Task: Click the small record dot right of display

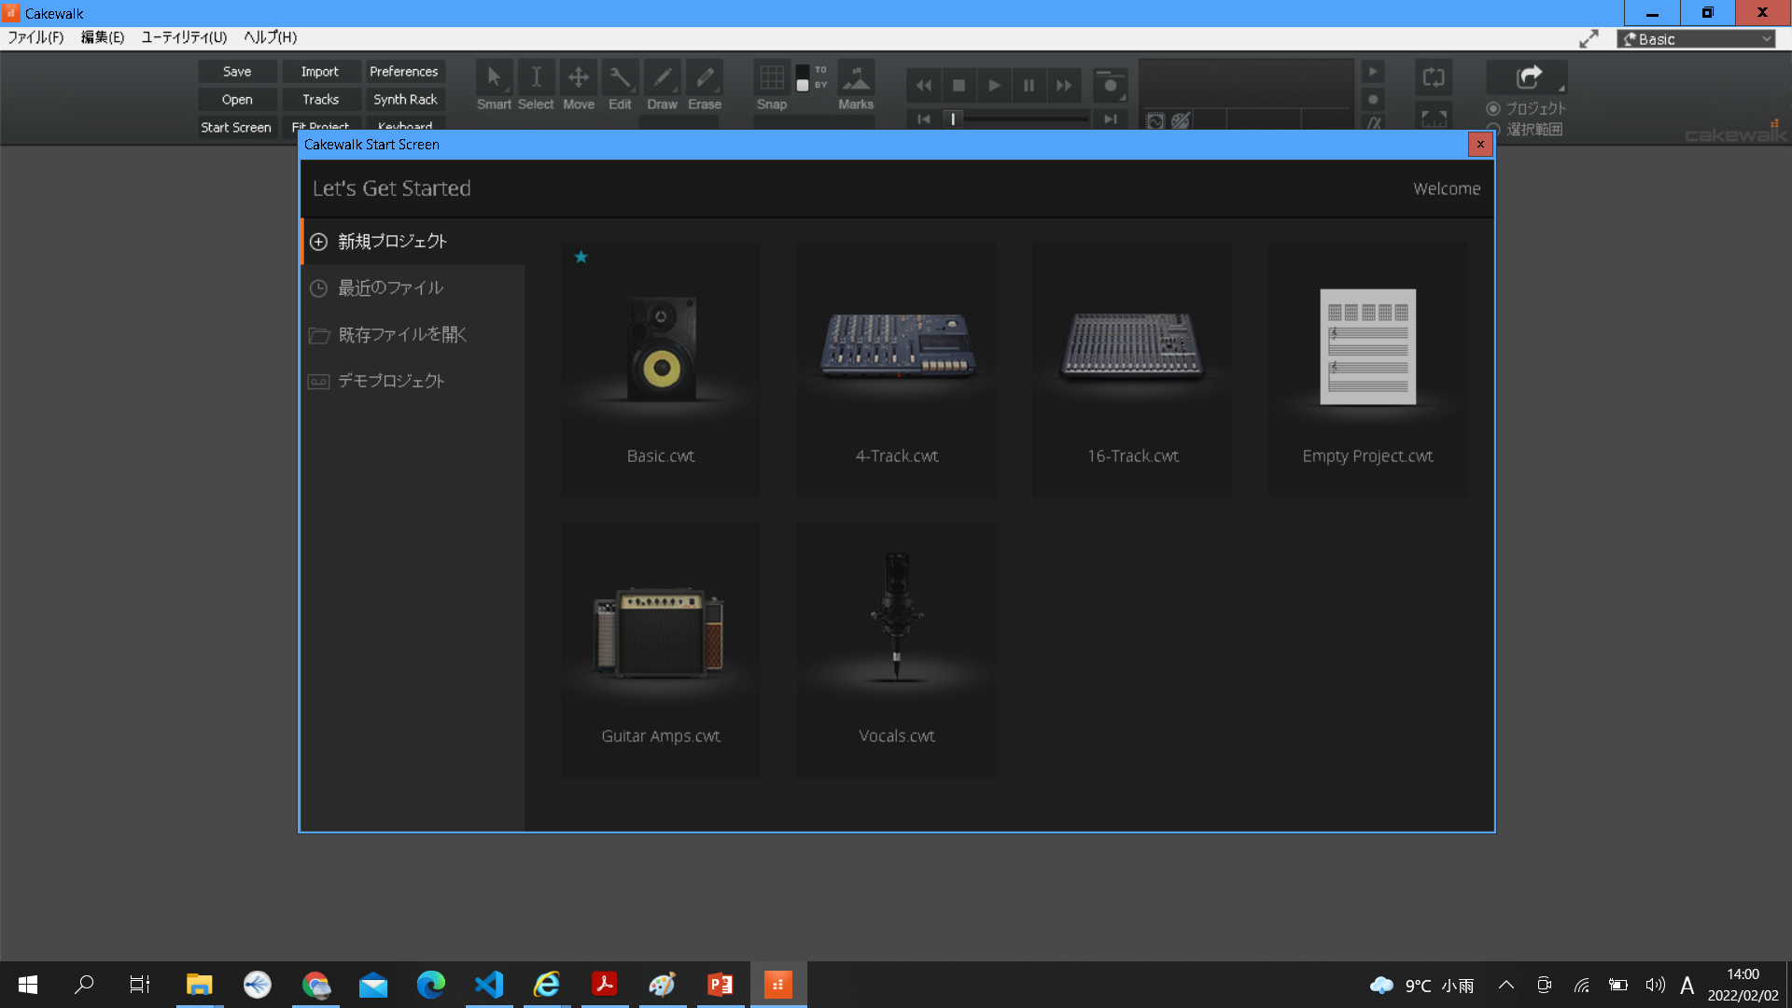Action: [1373, 99]
